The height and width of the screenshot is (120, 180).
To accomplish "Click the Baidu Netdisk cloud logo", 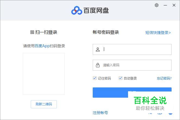I will 77,10.
